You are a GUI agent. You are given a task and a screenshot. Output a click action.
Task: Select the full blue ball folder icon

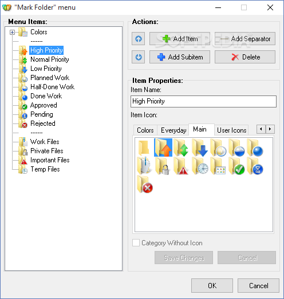255,147
